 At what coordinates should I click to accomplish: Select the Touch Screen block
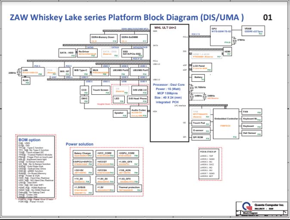pos(101,90)
